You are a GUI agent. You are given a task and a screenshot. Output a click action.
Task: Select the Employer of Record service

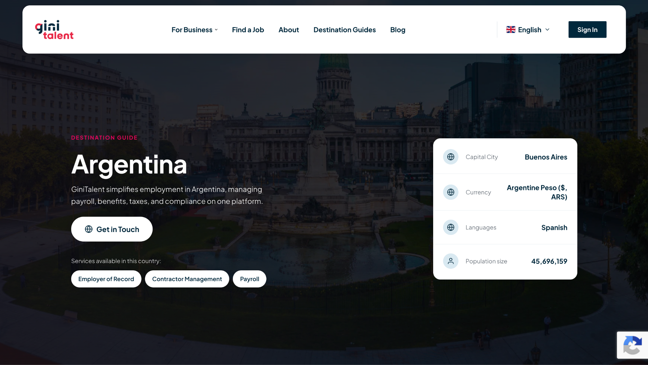click(106, 279)
